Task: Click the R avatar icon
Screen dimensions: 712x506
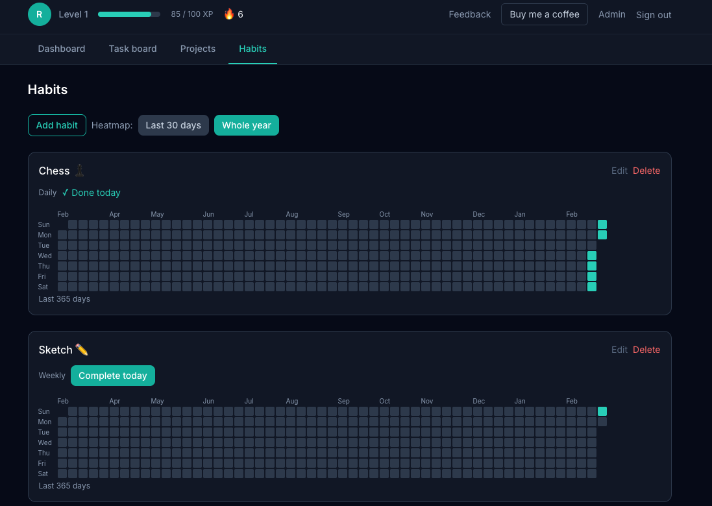Action: pyautogui.click(x=39, y=14)
